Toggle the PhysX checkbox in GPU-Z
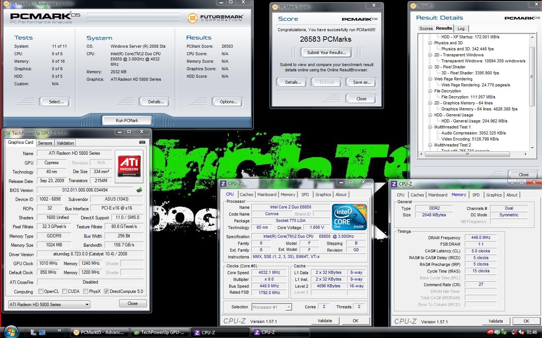 [85, 291]
